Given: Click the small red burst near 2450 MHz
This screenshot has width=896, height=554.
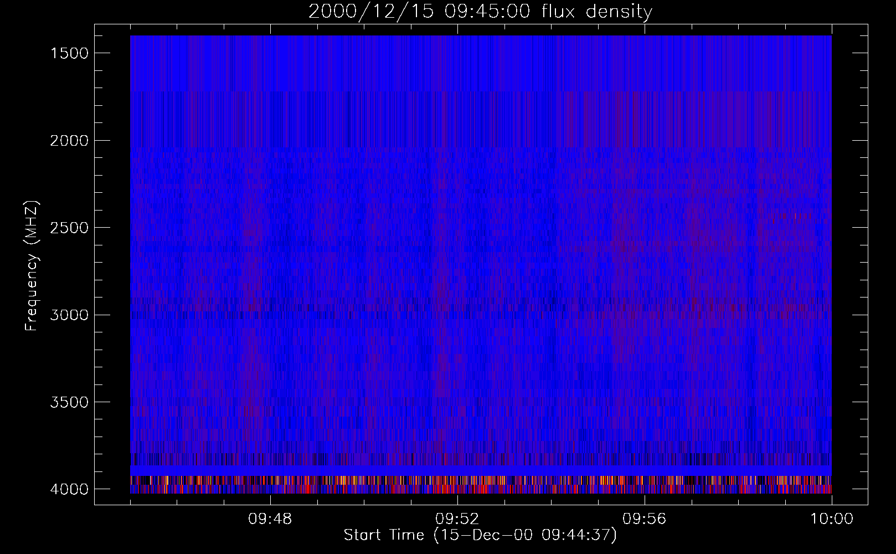Looking at the screenshot, I should click(789, 216).
